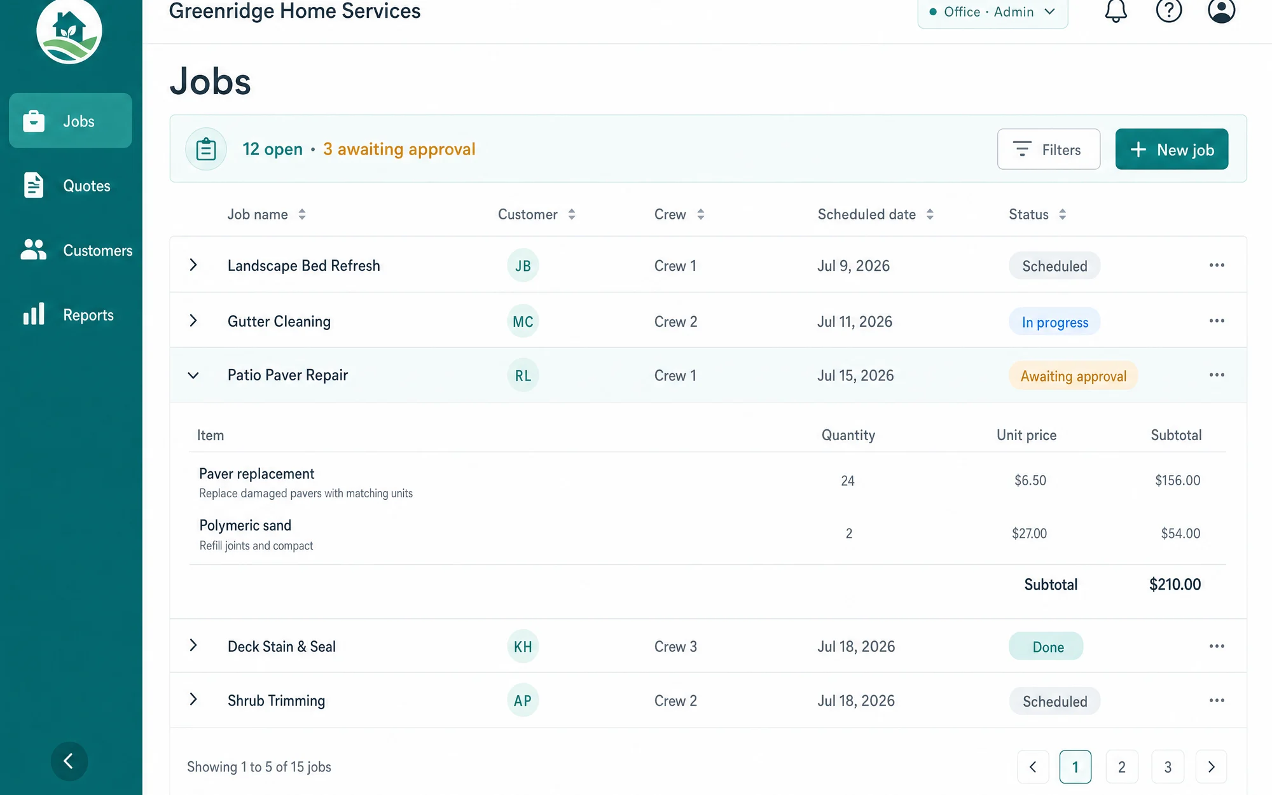The height and width of the screenshot is (795, 1272).
Task: Click Scheduled status of Shrub Trimming
Action: tap(1054, 701)
